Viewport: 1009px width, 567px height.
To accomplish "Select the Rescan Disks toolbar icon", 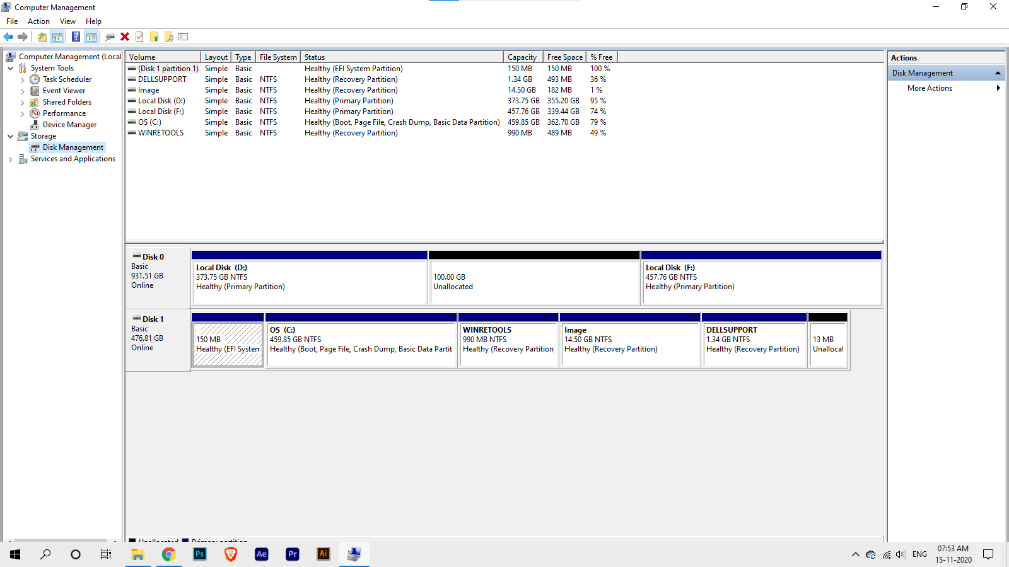I will [108, 37].
